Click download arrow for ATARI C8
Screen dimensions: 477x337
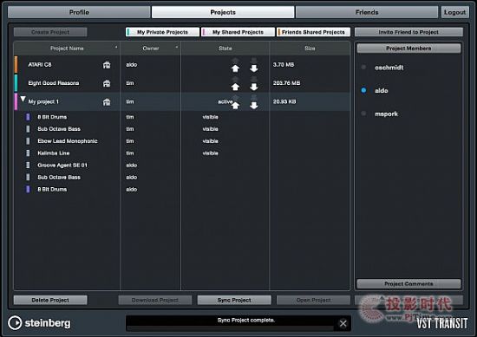[254, 68]
